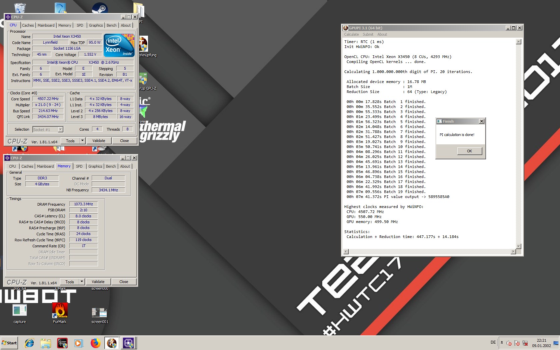Viewport: 560px width, 350px height.
Task: Click the GPUPI title bar icon
Action: 346,28
